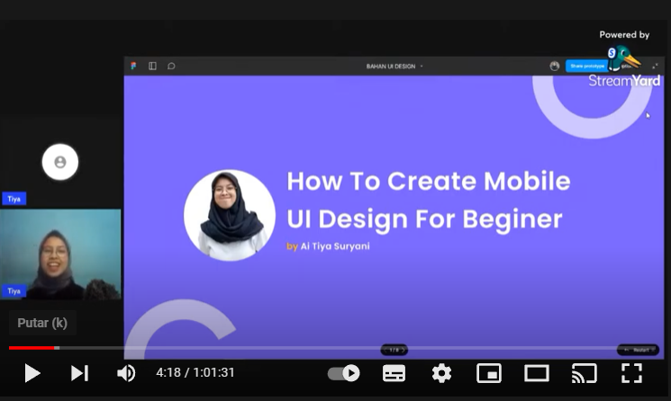Mute the video volume
The height and width of the screenshot is (401, 671).
click(x=126, y=373)
